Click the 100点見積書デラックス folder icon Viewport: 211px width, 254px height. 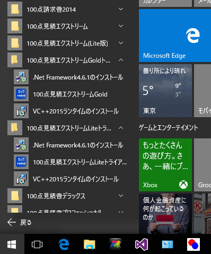[15, 196]
